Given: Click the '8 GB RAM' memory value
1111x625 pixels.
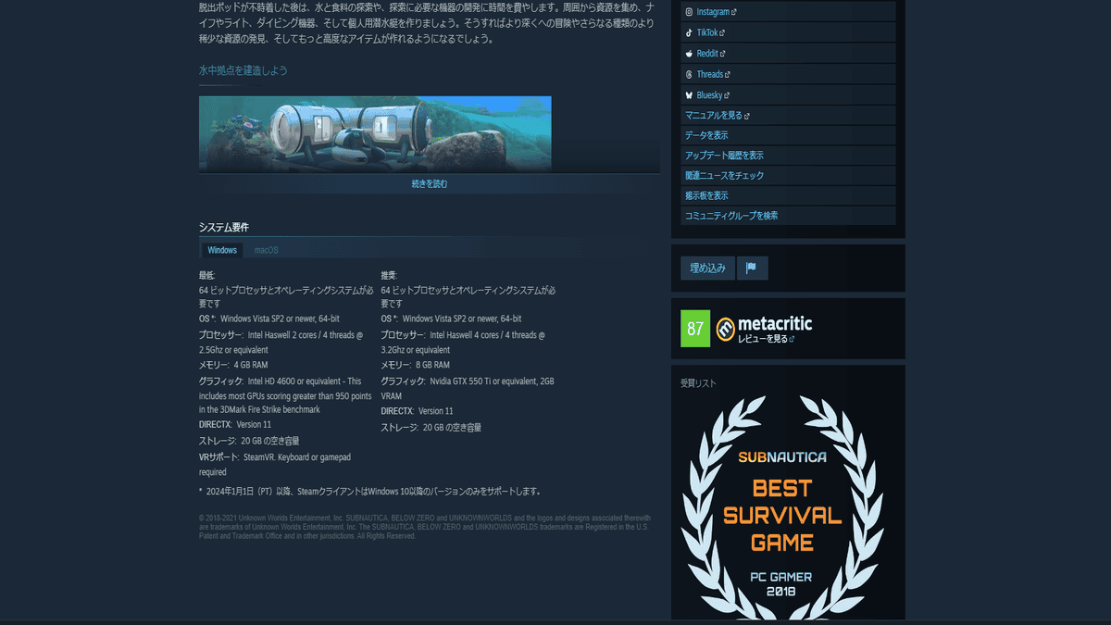Looking at the screenshot, I should (432, 366).
